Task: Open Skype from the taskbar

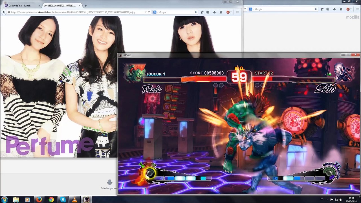Action: coord(63,200)
